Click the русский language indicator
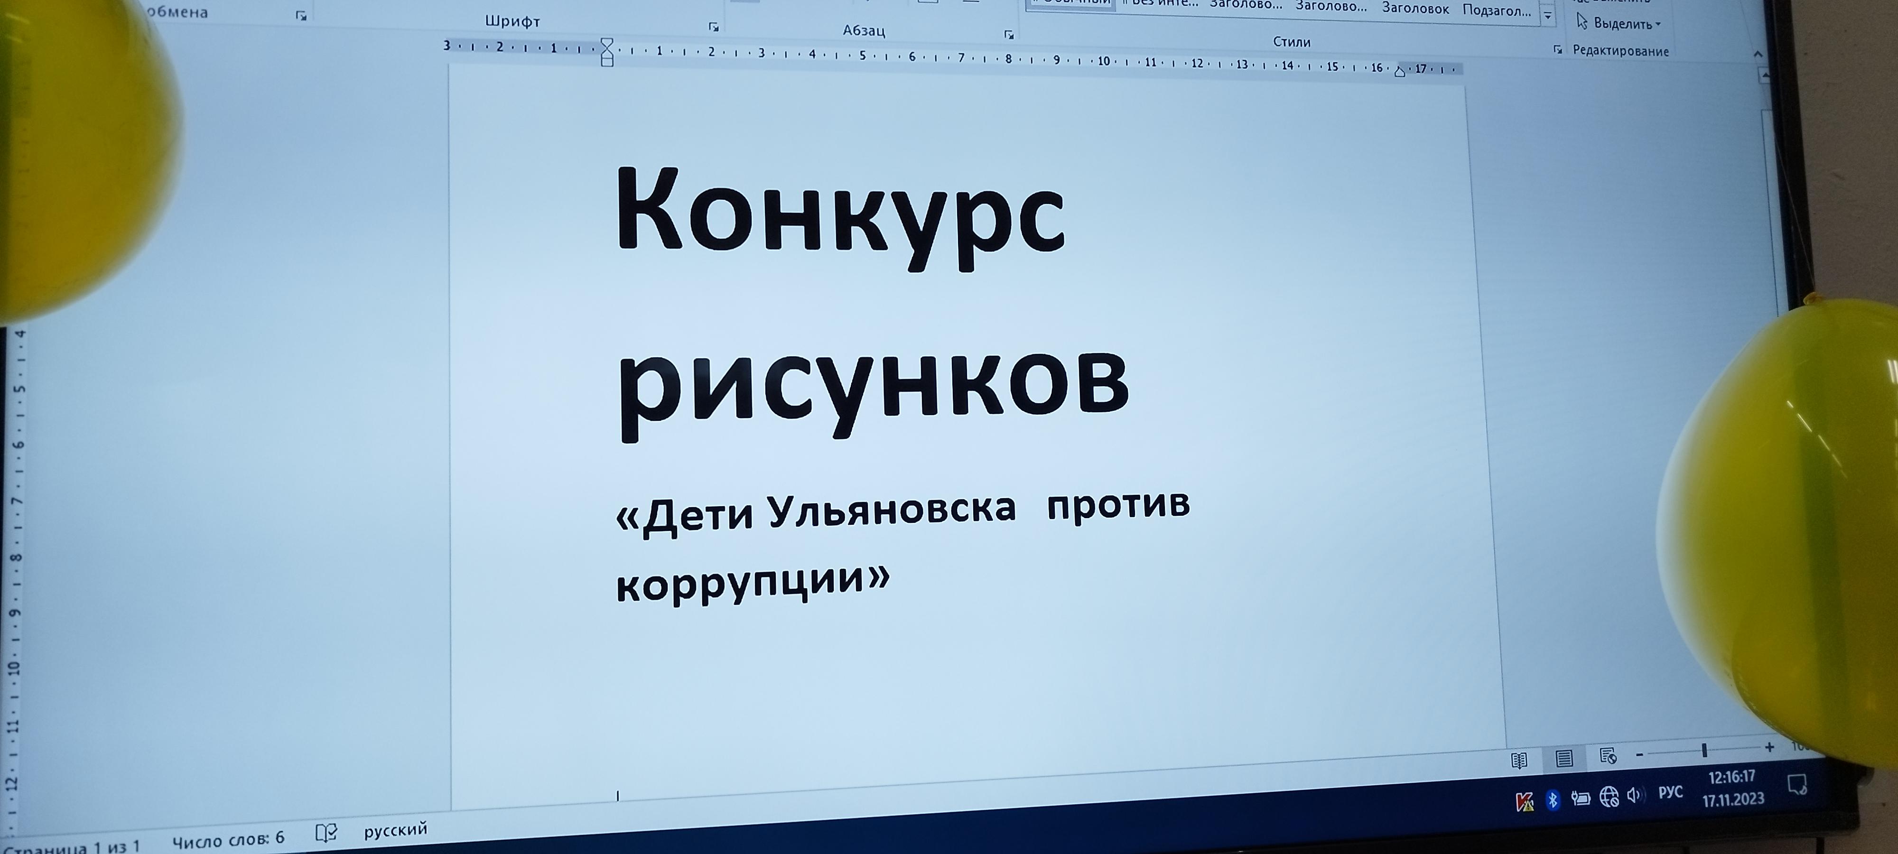 click(396, 830)
